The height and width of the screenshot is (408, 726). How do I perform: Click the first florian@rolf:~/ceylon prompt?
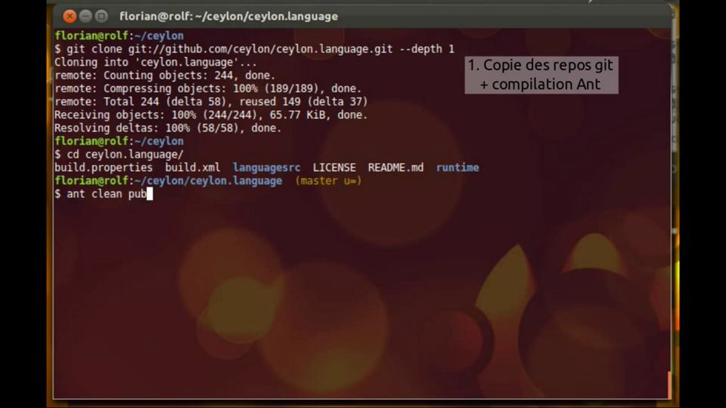[x=119, y=36]
